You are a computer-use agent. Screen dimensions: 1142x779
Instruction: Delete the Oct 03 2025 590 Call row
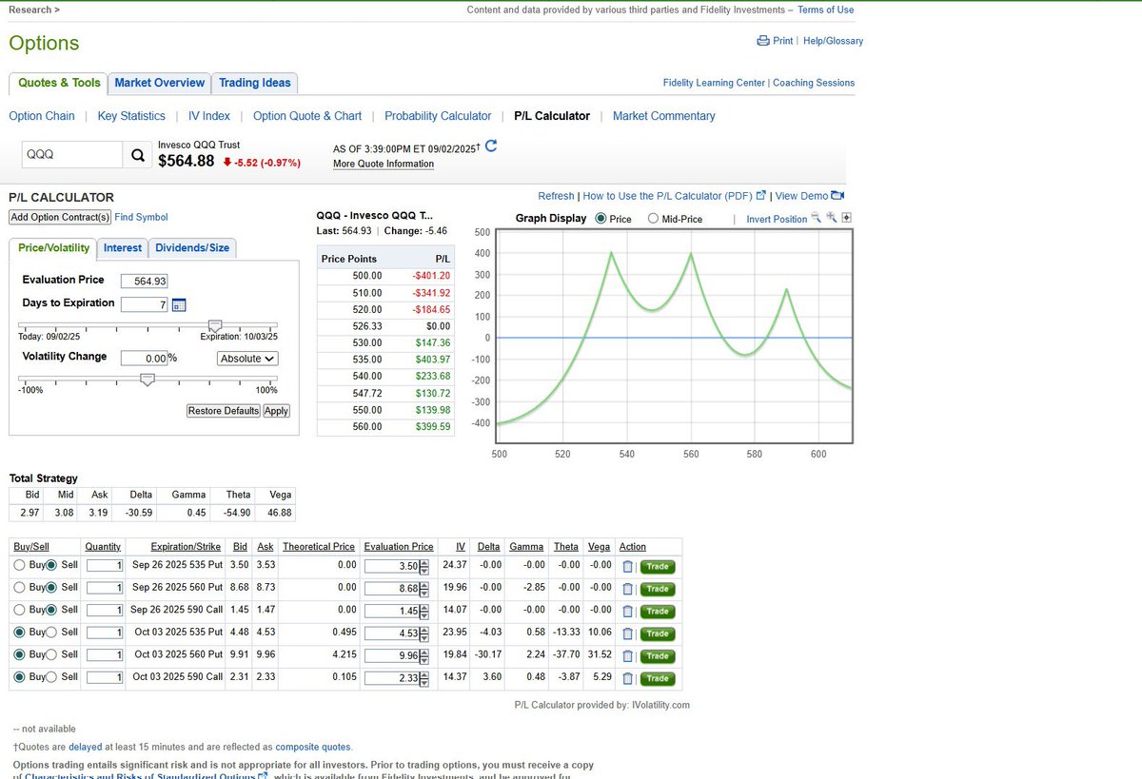point(628,678)
